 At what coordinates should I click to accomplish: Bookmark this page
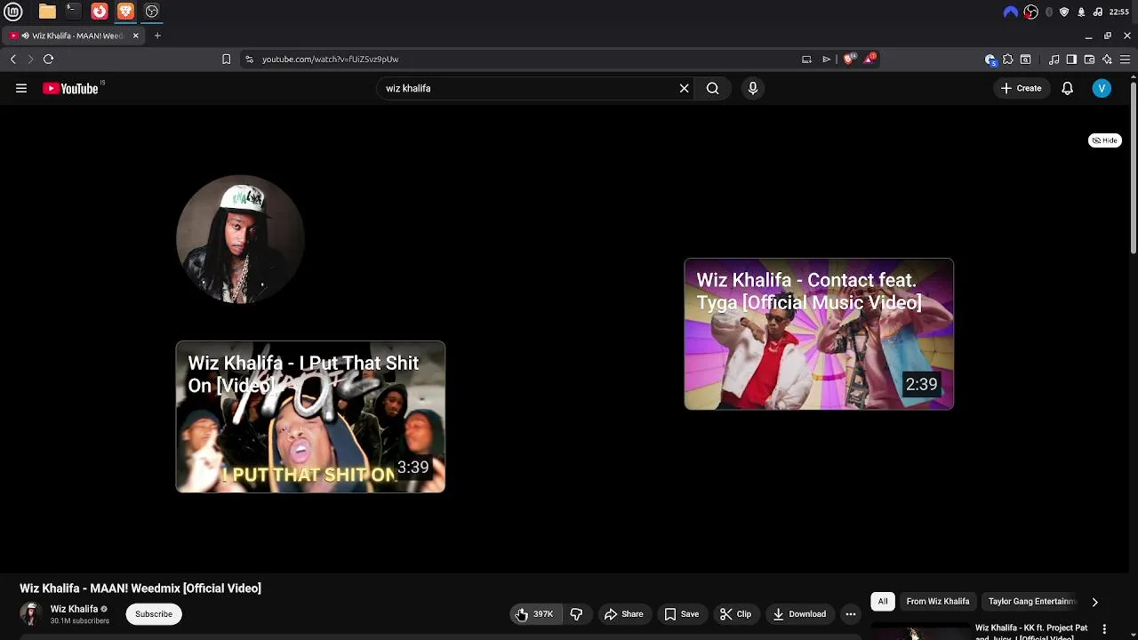click(226, 60)
